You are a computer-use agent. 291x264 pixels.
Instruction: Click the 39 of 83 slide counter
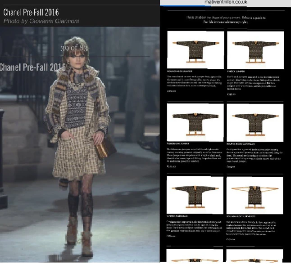[x=74, y=48]
